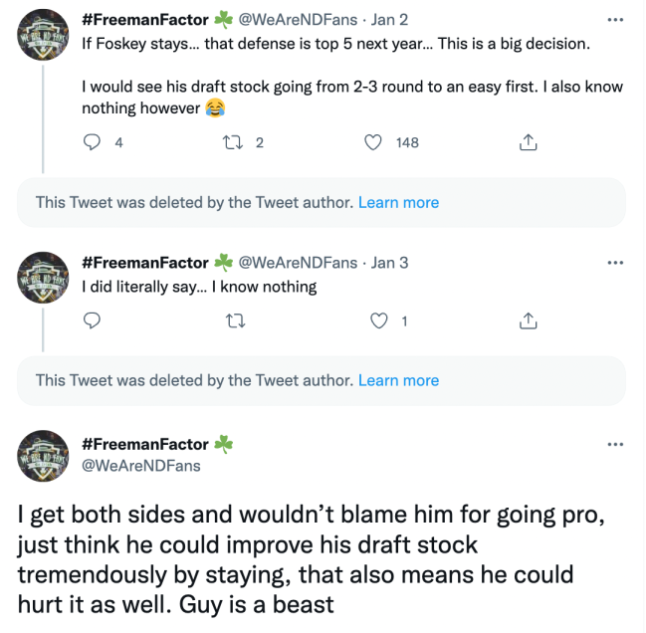Share the Jan 3 "I know nothing" tweet
646x633 pixels.
[x=529, y=320]
